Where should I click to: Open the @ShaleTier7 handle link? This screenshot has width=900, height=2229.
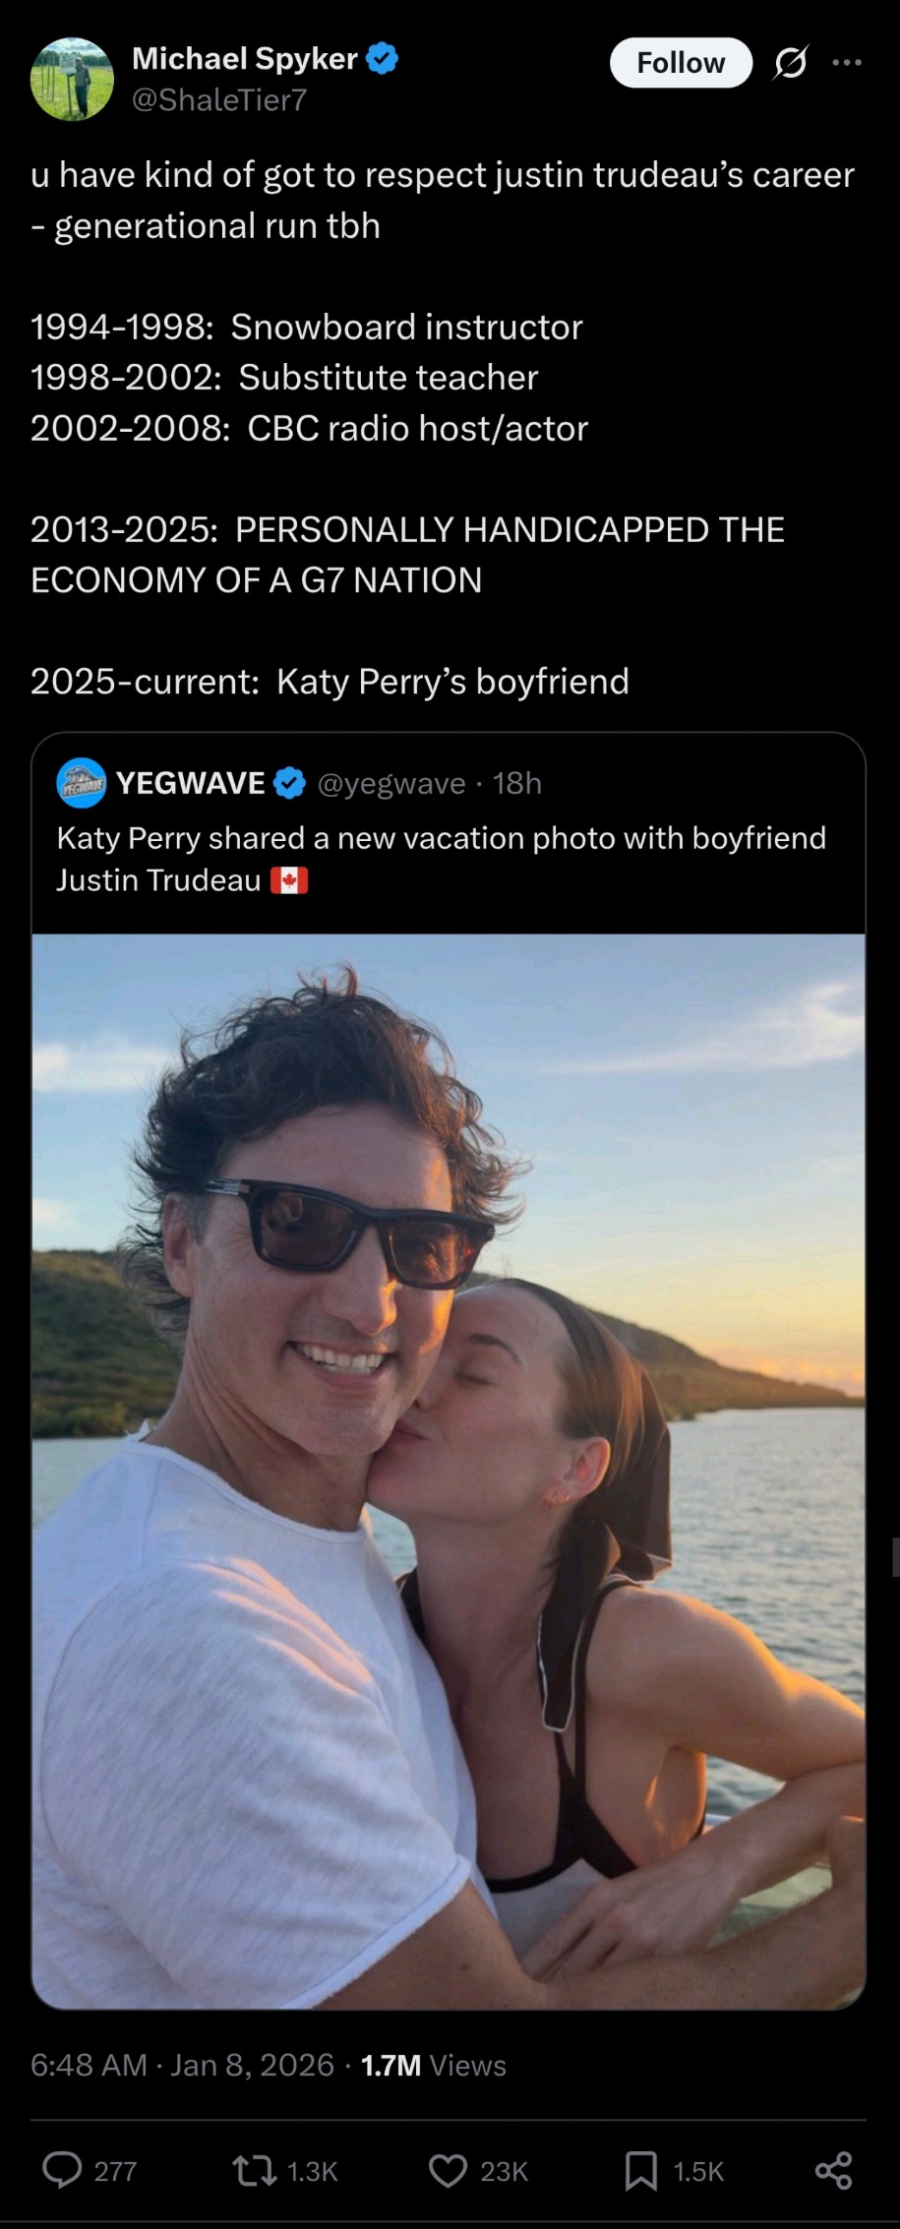(219, 99)
